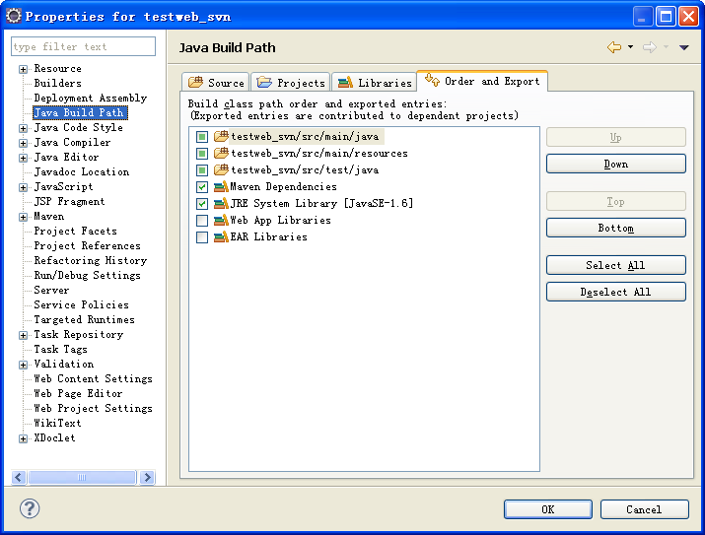Select Java Build Path tree item
705x535 pixels.
click(80, 112)
